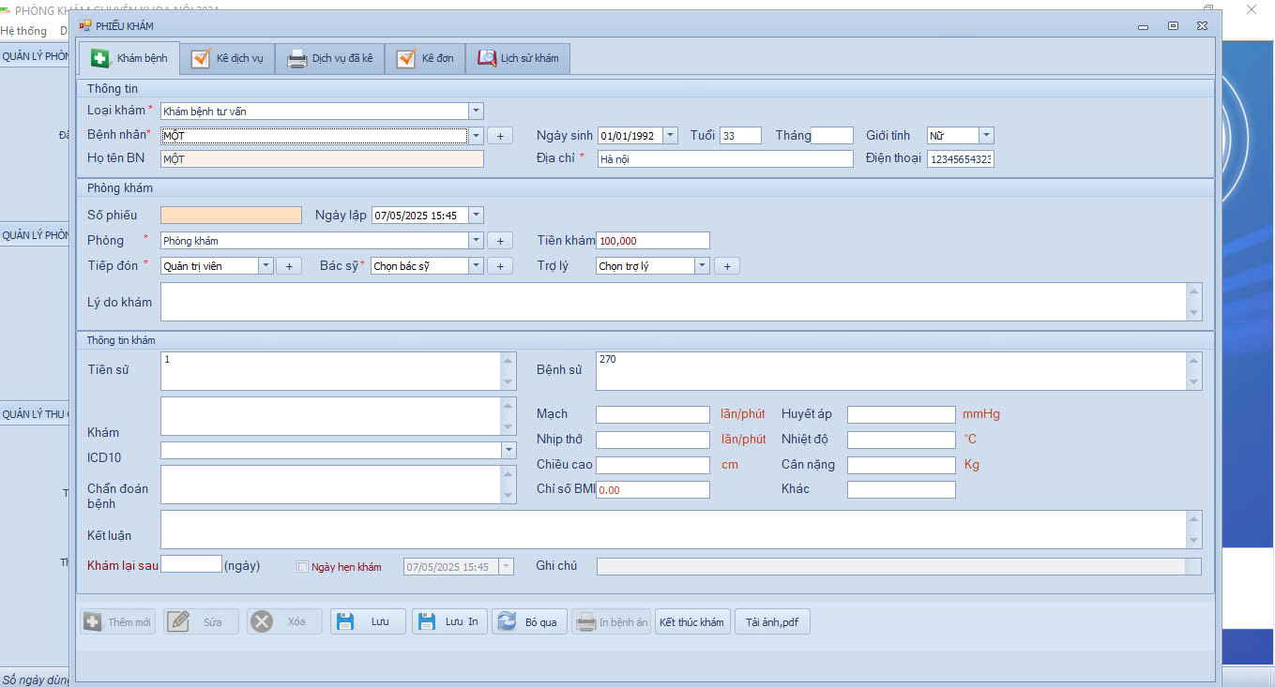Click the Kết luận text area
This screenshot has width=1275, height=687.
[681, 530]
